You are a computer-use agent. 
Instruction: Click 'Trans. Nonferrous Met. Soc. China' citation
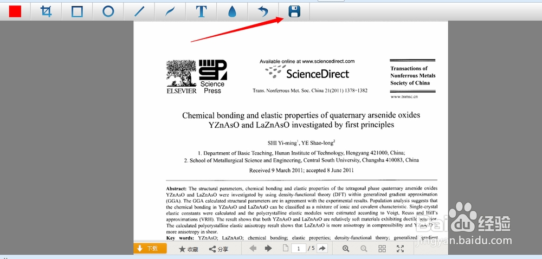[310, 90]
